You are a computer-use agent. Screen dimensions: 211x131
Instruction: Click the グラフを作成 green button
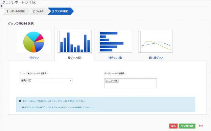point(187,126)
